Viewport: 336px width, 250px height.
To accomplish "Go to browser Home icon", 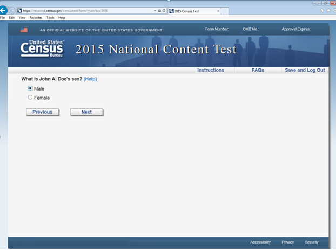I will [x=322, y=10].
